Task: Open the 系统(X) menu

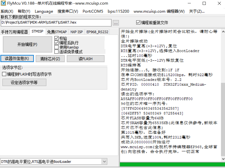Action: (x=7, y=11)
